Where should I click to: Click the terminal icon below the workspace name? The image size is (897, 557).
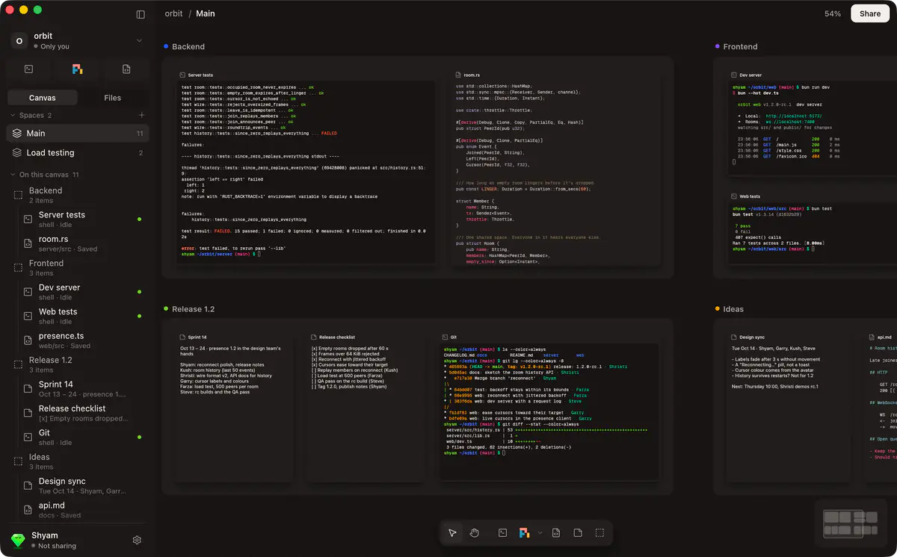pyautogui.click(x=28, y=69)
